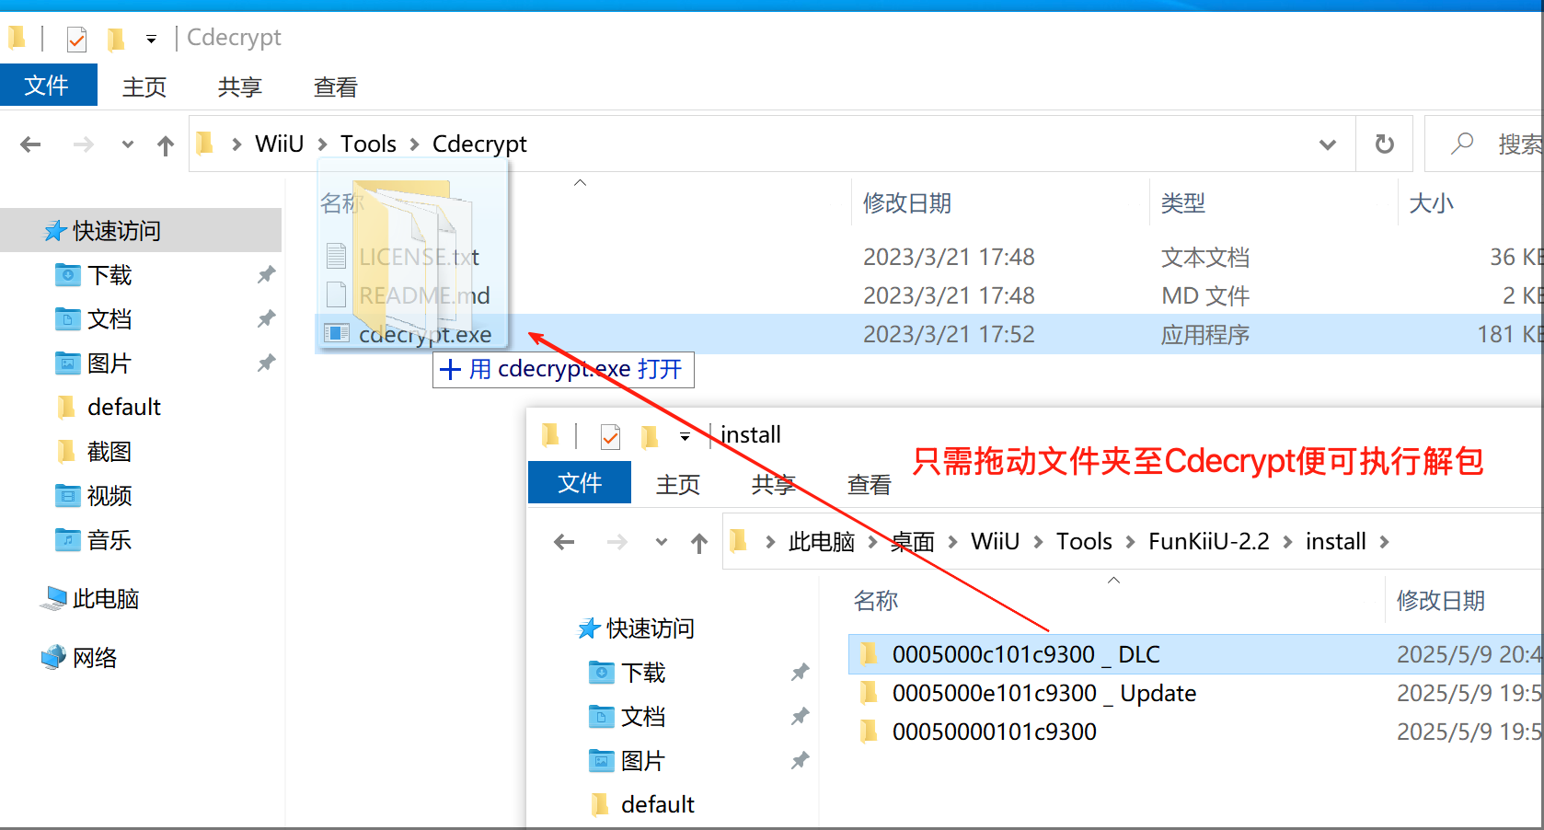
Task: Click pin icon beside 图片 in Cdecrypt sidebar
Action: pyautogui.click(x=266, y=363)
